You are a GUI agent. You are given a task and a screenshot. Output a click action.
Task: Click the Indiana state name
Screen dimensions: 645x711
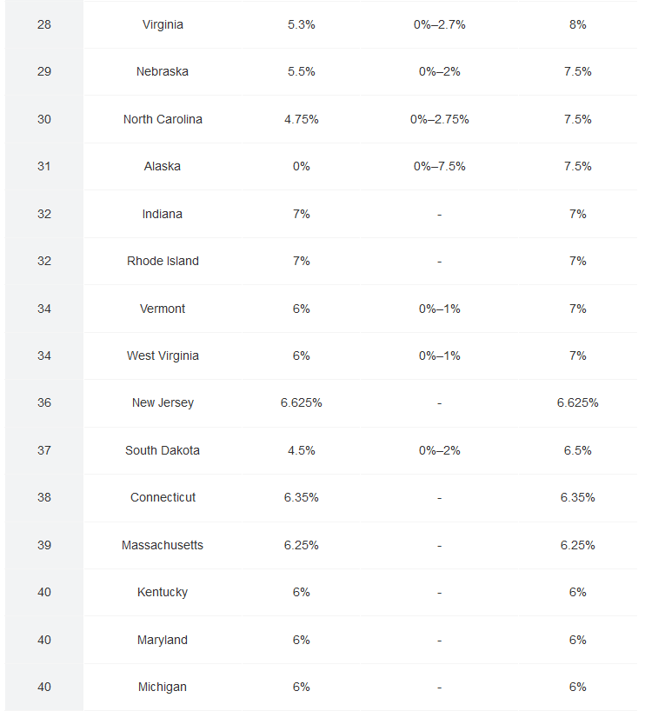pos(163,214)
